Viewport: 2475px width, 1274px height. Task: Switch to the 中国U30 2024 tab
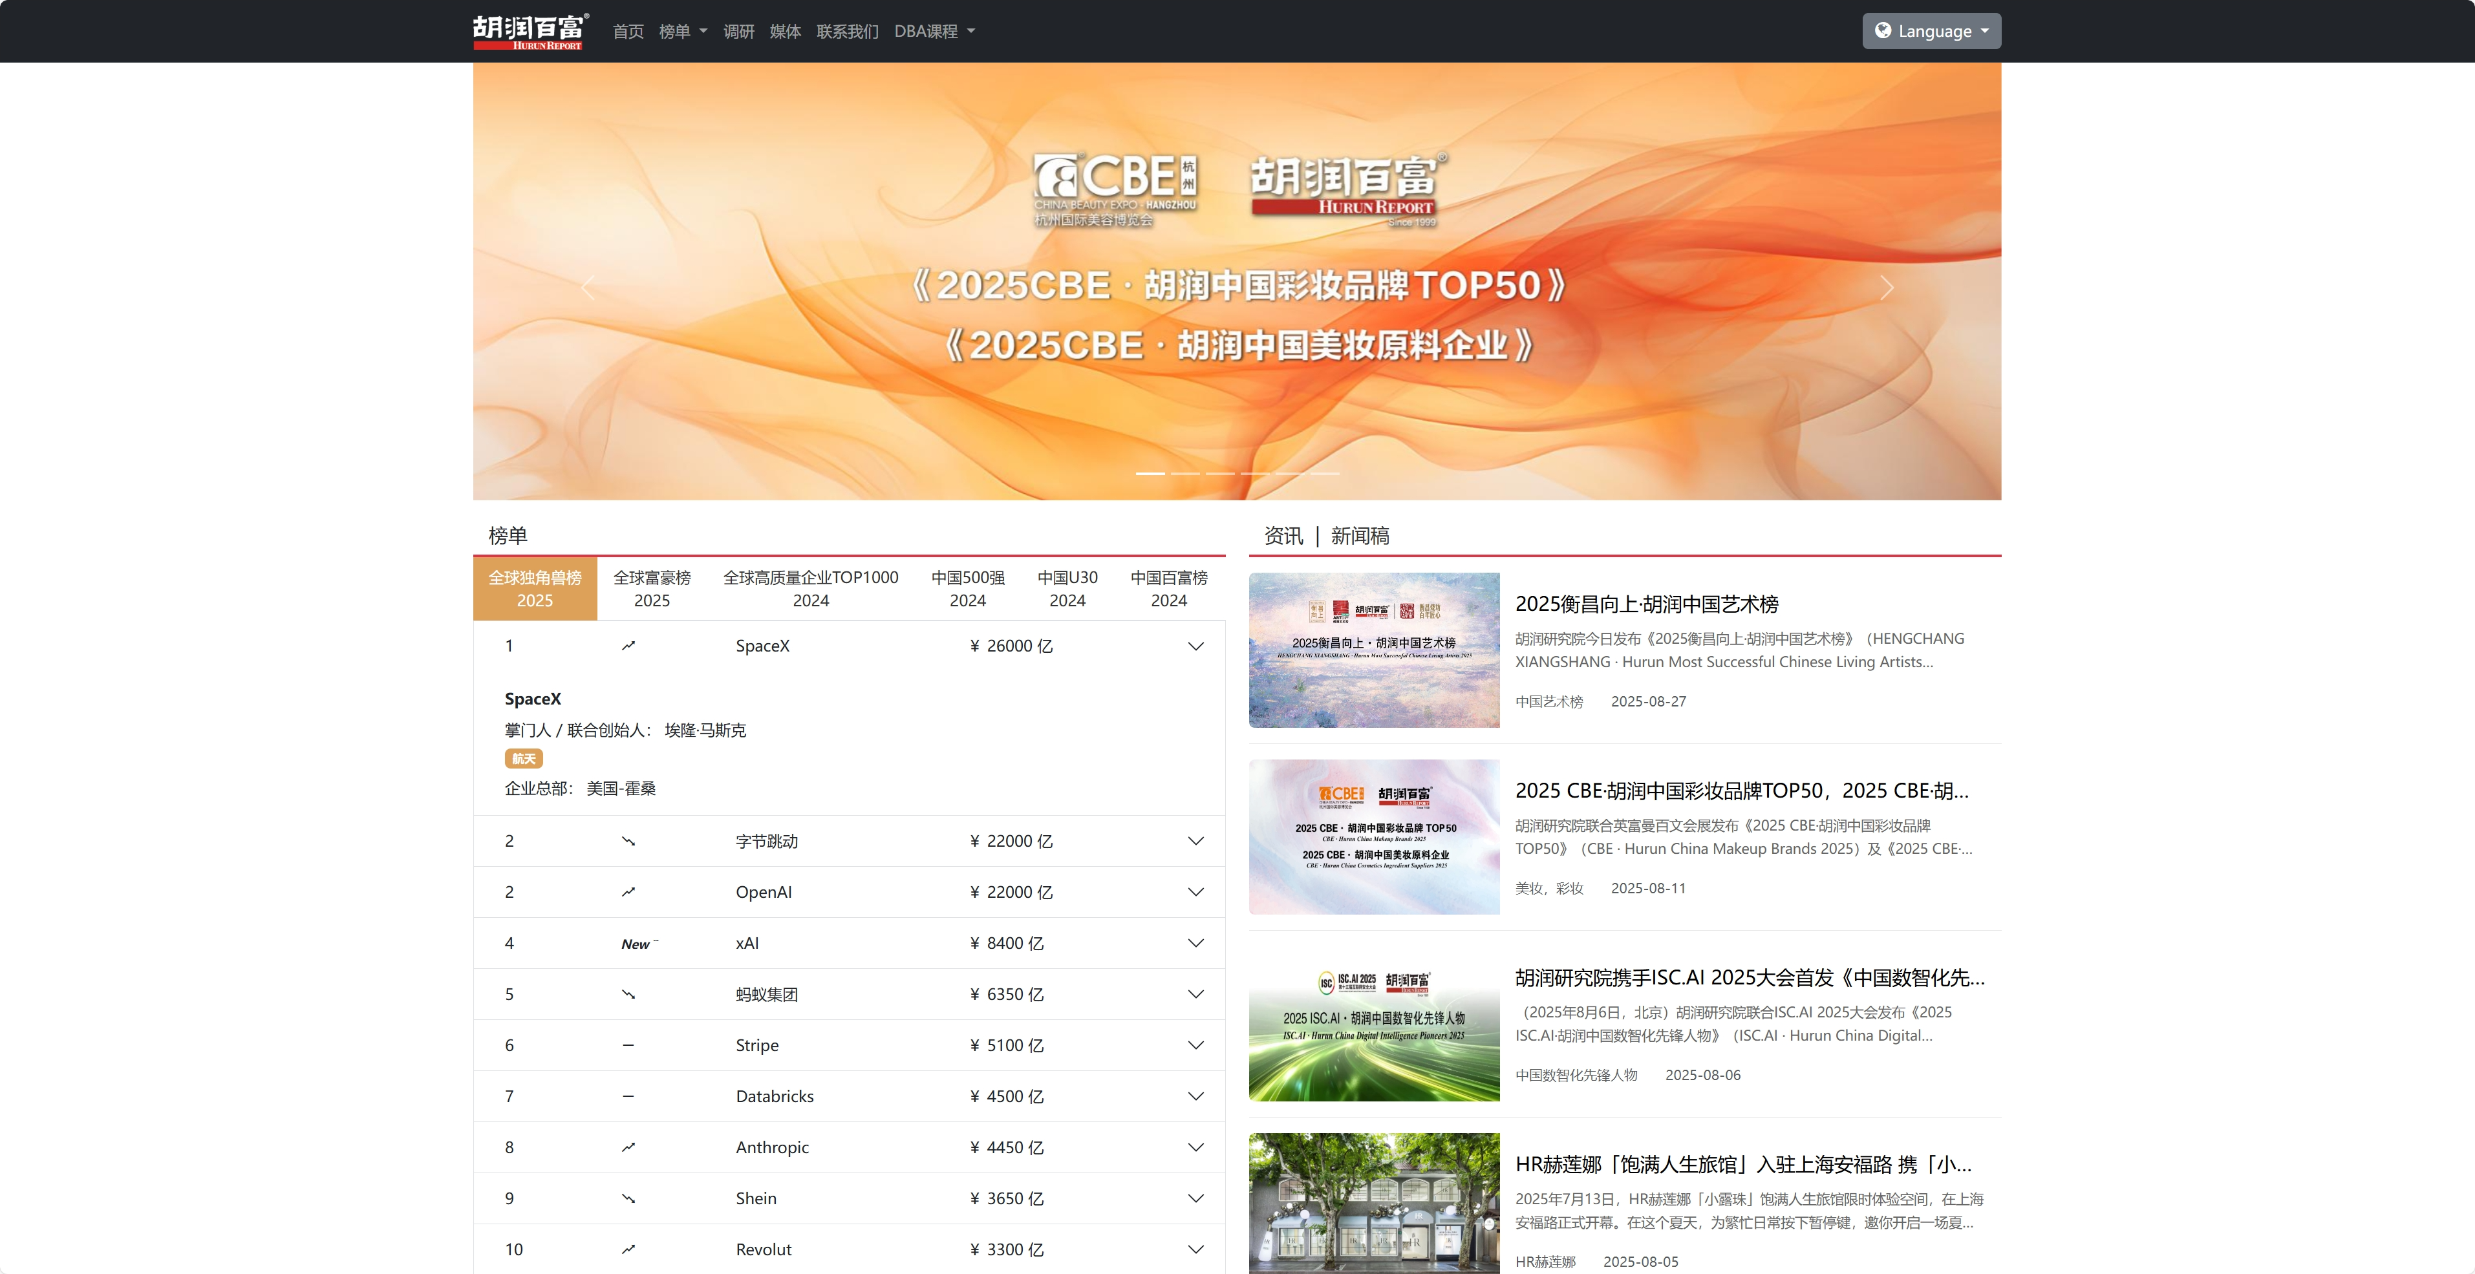(1067, 589)
